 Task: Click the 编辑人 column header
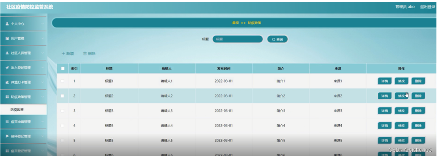[167, 68]
